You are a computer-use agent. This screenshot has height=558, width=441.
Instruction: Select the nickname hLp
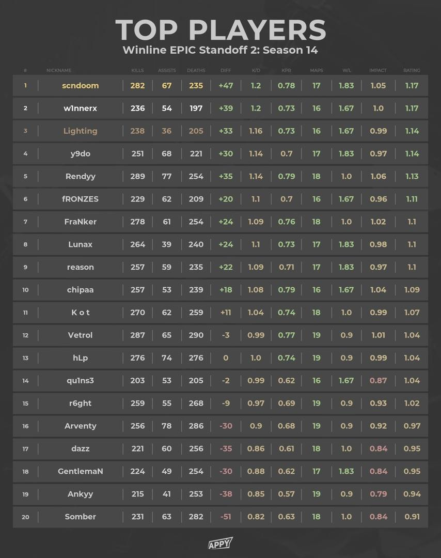[x=81, y=358]
